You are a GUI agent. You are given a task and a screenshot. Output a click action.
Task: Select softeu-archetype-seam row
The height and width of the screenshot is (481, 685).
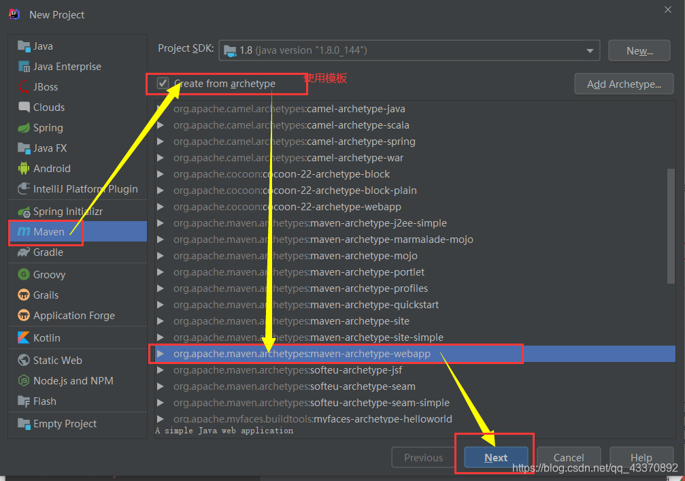(x=415, y=386)
